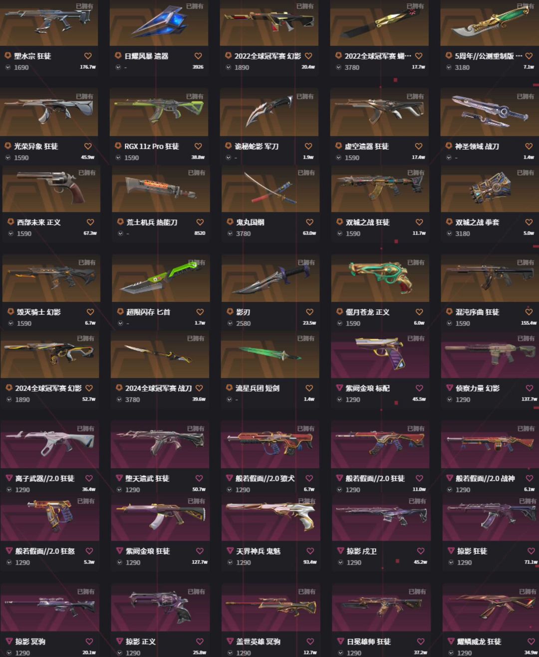Click the heart icon for 掠影 正义

tap(200, 642)
